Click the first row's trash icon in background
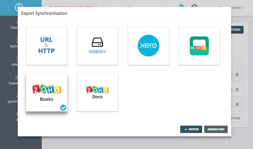 237,74
